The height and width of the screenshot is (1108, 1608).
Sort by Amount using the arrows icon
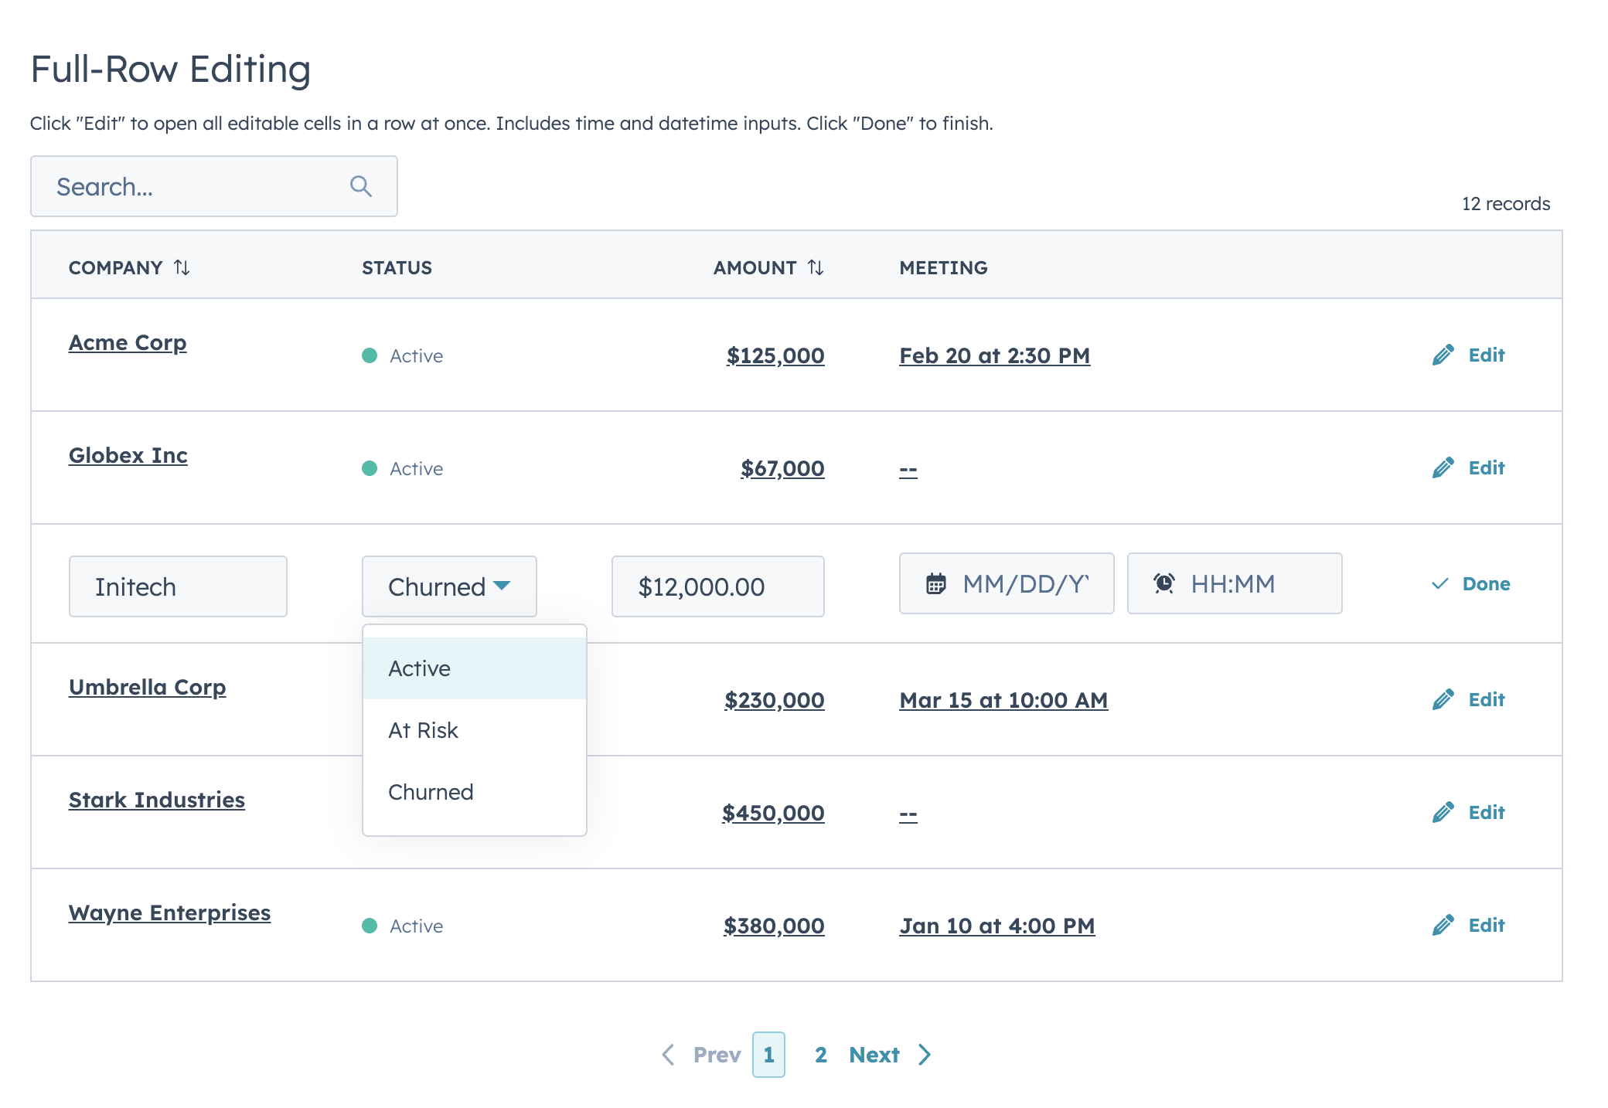(x=816, y=267)
